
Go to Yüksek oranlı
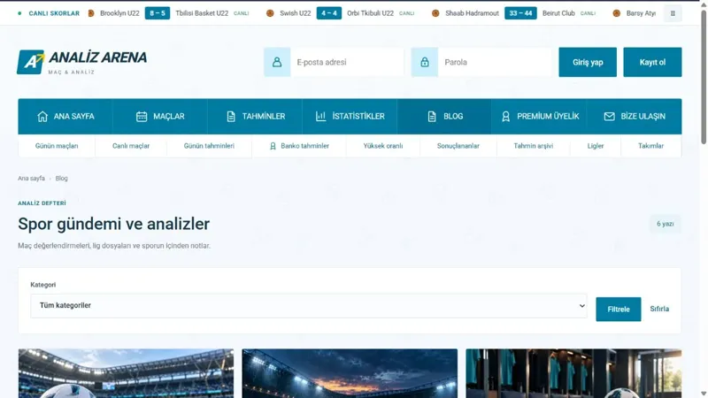click(x=383, y=146)
